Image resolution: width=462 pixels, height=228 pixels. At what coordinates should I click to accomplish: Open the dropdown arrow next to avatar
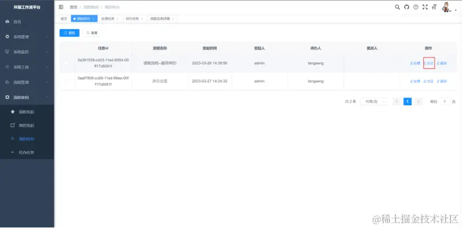point(455,10)
